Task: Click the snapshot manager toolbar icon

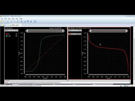Action: pyautogui.click(x=17, y=21)
